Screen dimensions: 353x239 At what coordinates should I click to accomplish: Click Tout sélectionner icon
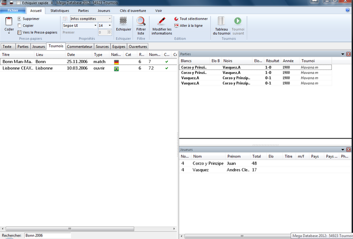pyautogui.click(x=177, y=19)
